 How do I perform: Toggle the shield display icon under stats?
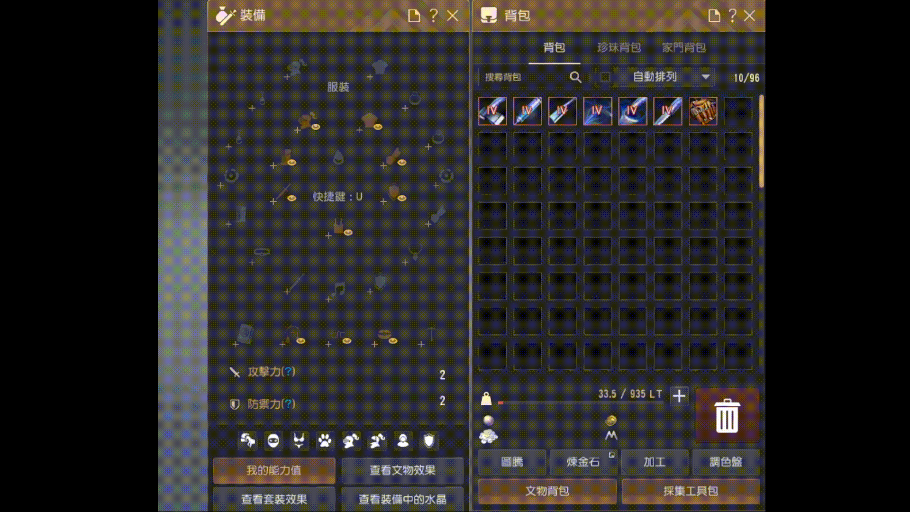[429, 441]
